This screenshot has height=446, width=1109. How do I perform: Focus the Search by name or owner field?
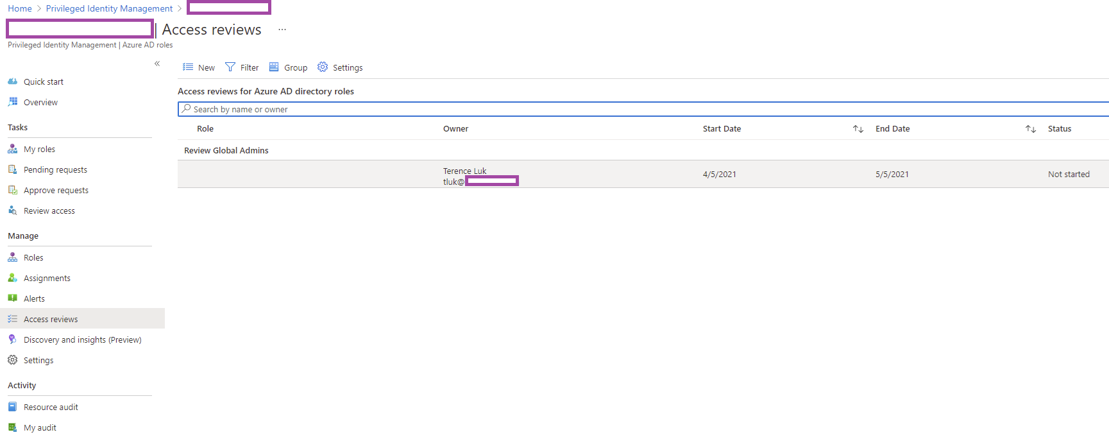(x=643, y=109)
